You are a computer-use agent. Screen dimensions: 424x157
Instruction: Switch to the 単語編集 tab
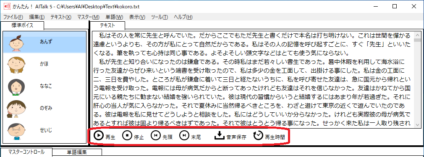[x=77, y=152]
